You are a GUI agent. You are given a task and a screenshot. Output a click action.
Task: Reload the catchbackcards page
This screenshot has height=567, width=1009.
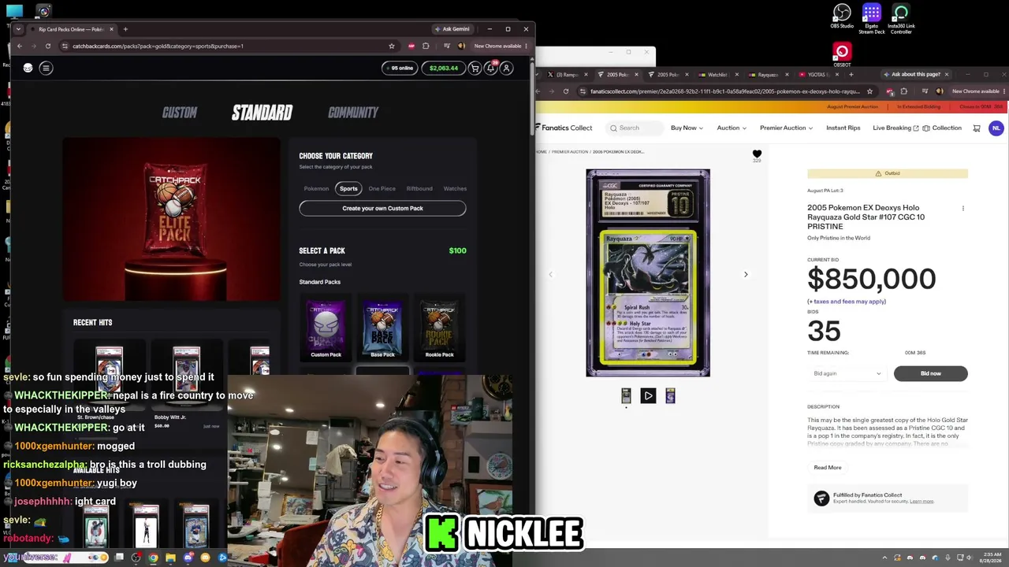pyautogui.click(x=48, y=46)
